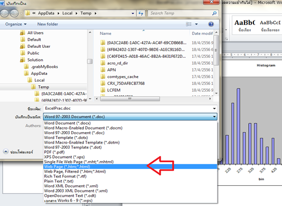Click the file list horizontal scrollbar
The width and height of the screenshot is (282, 206).
[x=130, y=99]
